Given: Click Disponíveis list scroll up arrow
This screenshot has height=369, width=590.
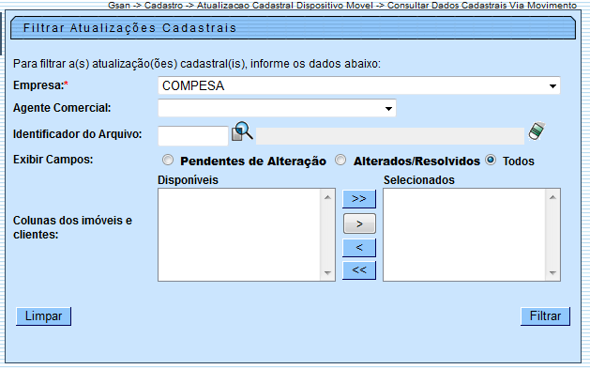Looking at the screenshot, I should click(x=327, y=197).
